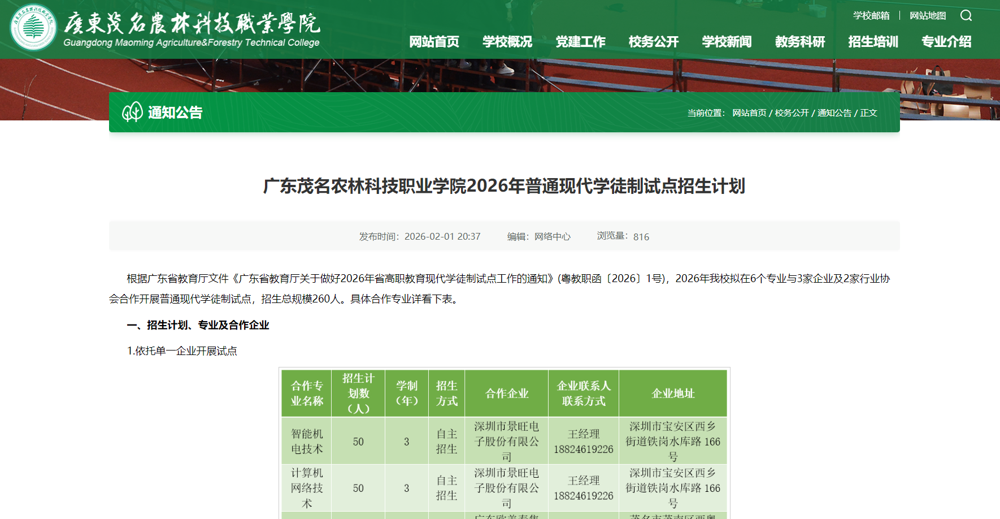
Task: Open the 学校新闻 menu item
Action: click(726, 42)
